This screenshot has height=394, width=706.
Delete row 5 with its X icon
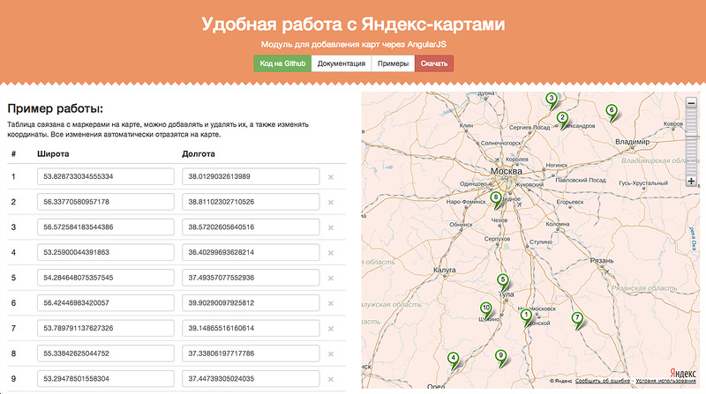pos(330,278)
